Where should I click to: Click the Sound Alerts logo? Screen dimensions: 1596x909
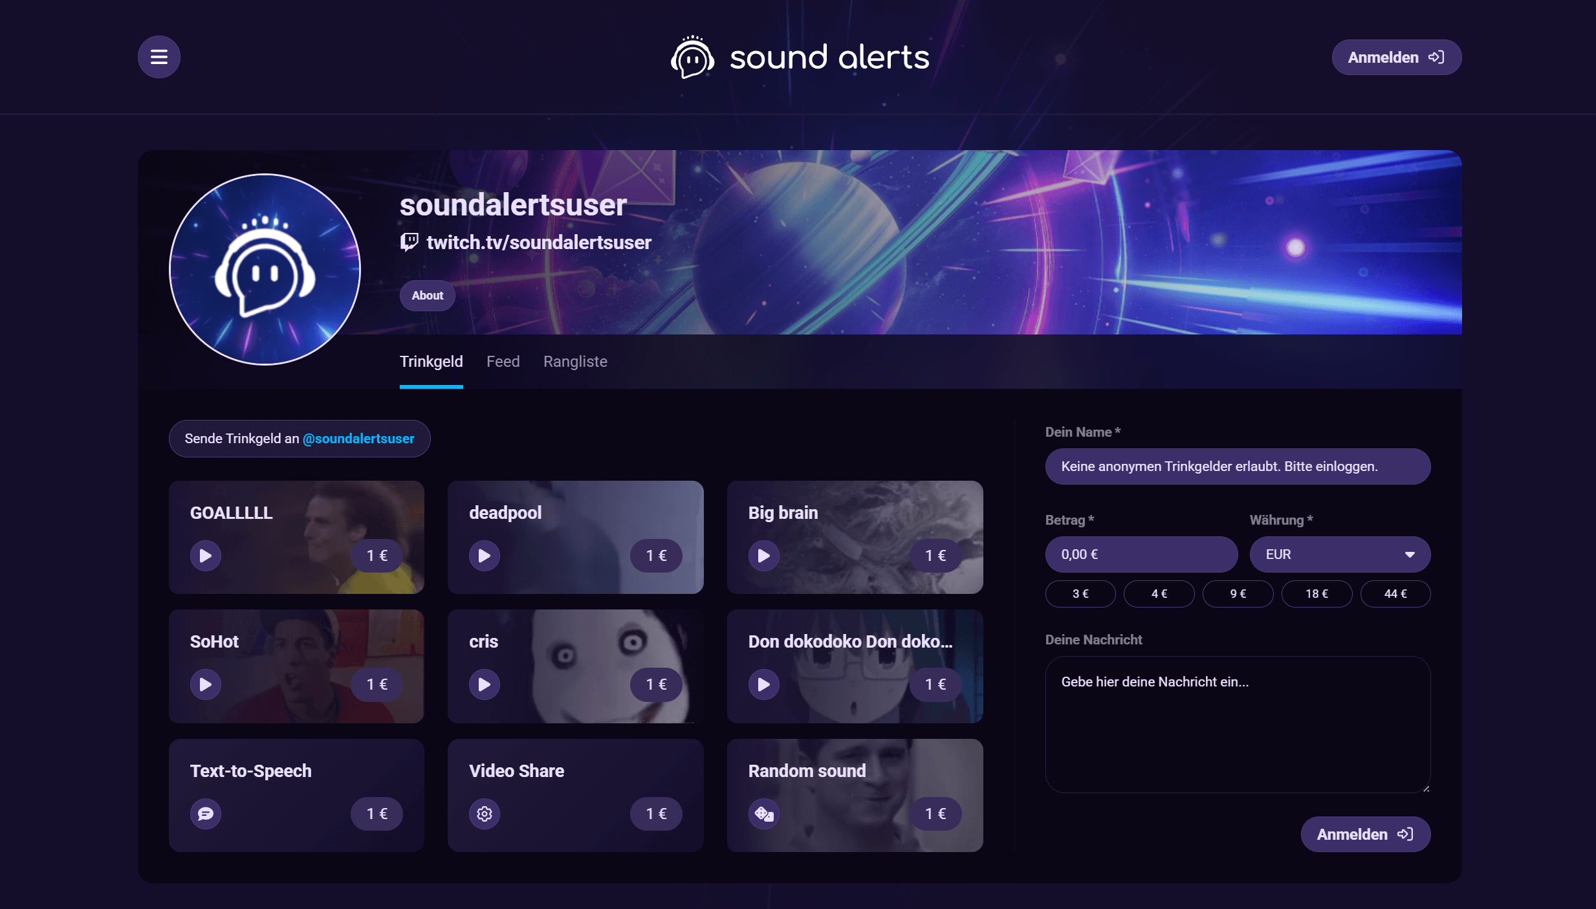click(800, 57)
